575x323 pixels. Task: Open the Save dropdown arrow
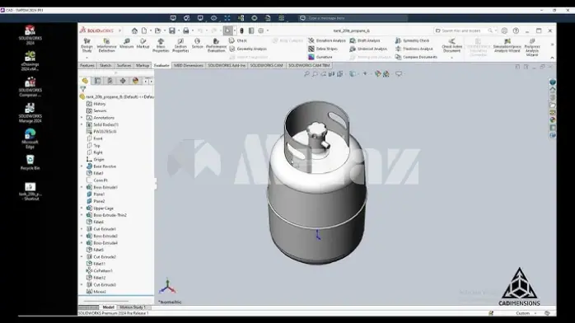178,30
